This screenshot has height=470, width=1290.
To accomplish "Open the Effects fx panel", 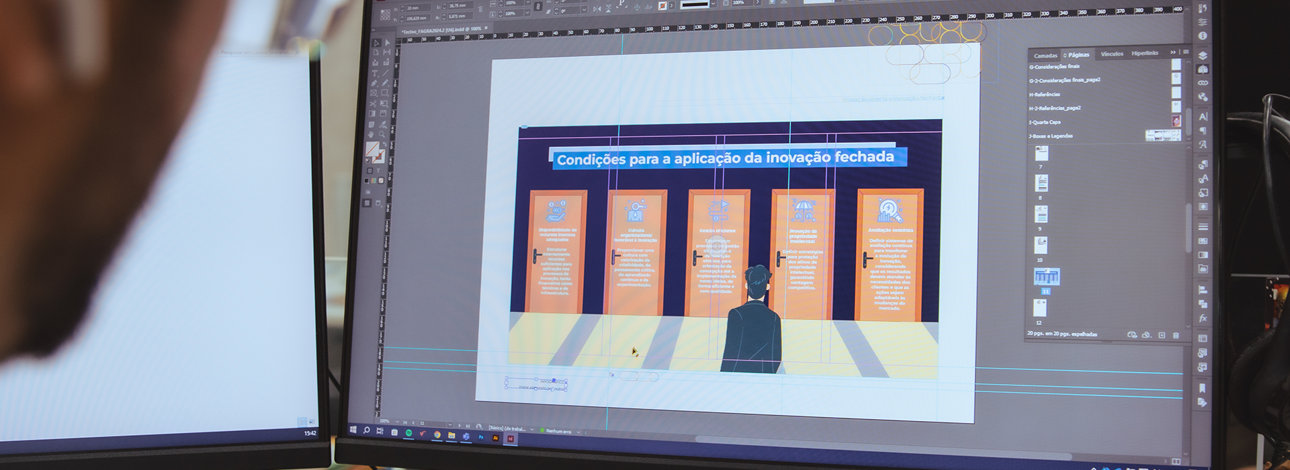I will point(1203,318).
